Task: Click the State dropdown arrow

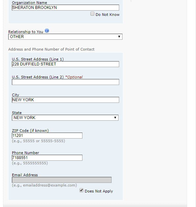Action: click(x=115, y=118)
